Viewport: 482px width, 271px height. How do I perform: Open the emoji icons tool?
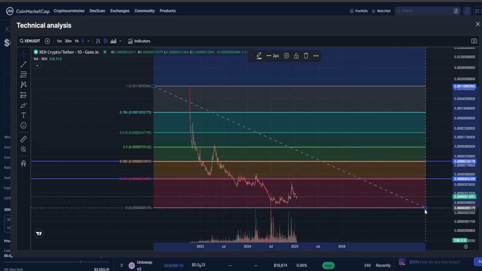[23, 126]
